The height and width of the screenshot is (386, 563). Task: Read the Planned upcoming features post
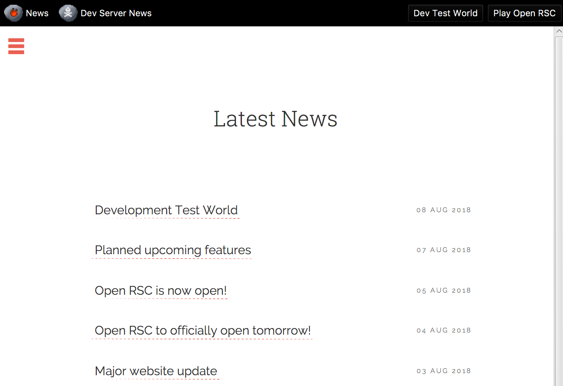point(173,250)
